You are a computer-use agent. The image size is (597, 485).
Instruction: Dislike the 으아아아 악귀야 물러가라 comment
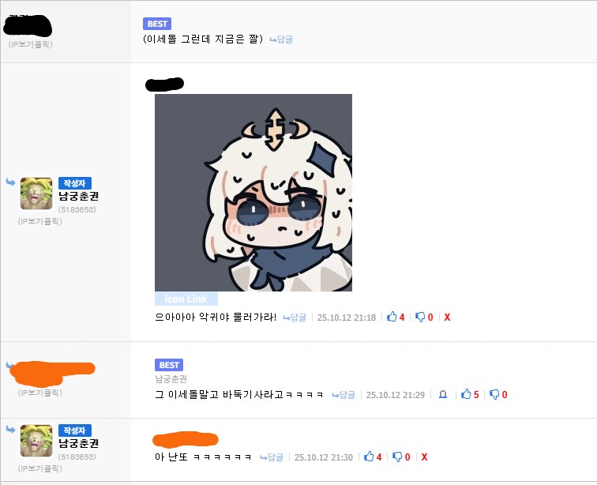point(424,317)
